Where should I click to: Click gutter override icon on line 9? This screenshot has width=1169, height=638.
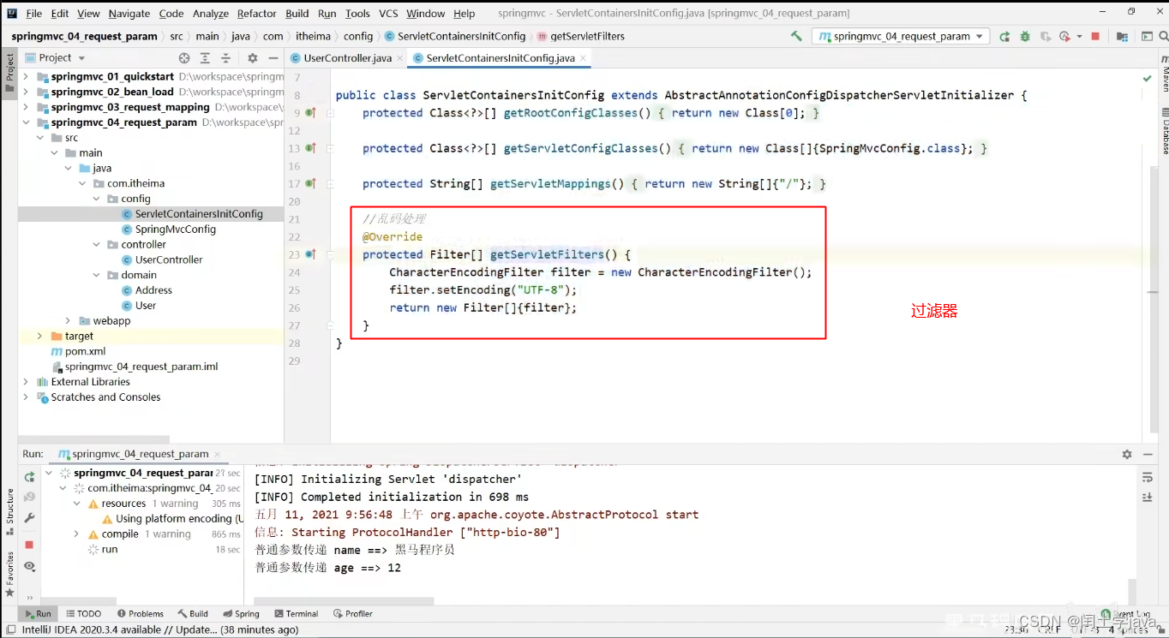coord(310,113)
